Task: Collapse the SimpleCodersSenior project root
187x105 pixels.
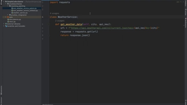Action: tap(4, 1)
